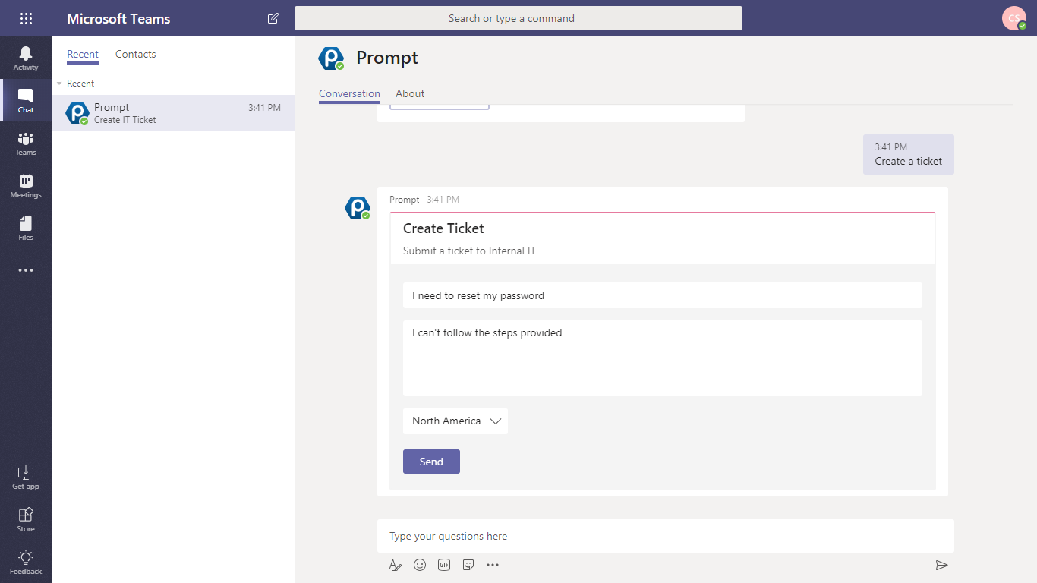Click Prompt avatar in the recent chat list
The image size is (1037, 583).
pyautogui.click(x=77, y=113)
